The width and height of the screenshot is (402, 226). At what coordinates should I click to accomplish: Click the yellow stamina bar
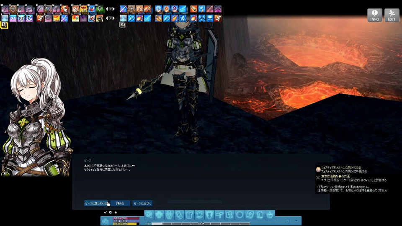coord(126,223)
